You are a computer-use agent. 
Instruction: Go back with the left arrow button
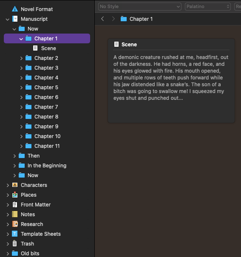[102, 19]
